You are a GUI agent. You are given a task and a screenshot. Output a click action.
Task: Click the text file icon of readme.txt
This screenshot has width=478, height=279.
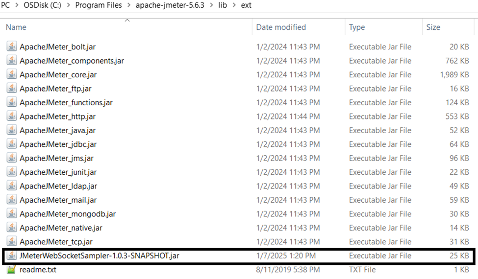coord(12,270)
